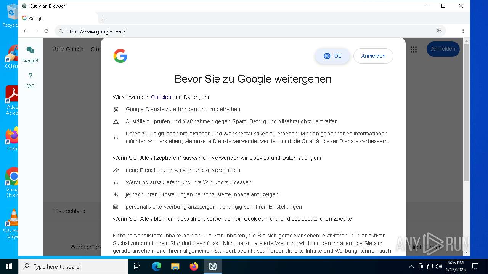The height and width of the screenshot is (274, 488).
Task: Click Deutschland footer text
Action: pyautogui.click(x=70, y=211)
